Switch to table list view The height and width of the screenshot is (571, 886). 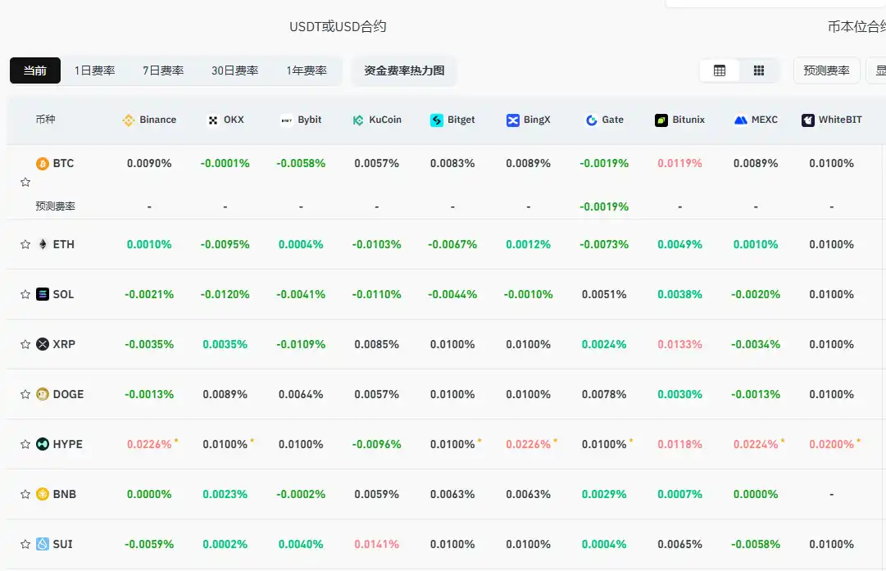[720, 70]
